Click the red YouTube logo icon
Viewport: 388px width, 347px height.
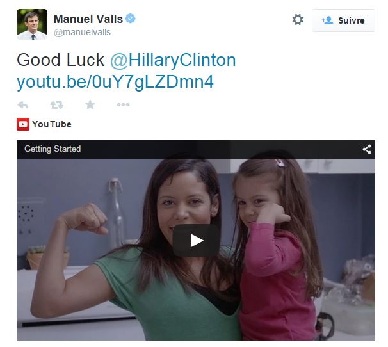23,124
